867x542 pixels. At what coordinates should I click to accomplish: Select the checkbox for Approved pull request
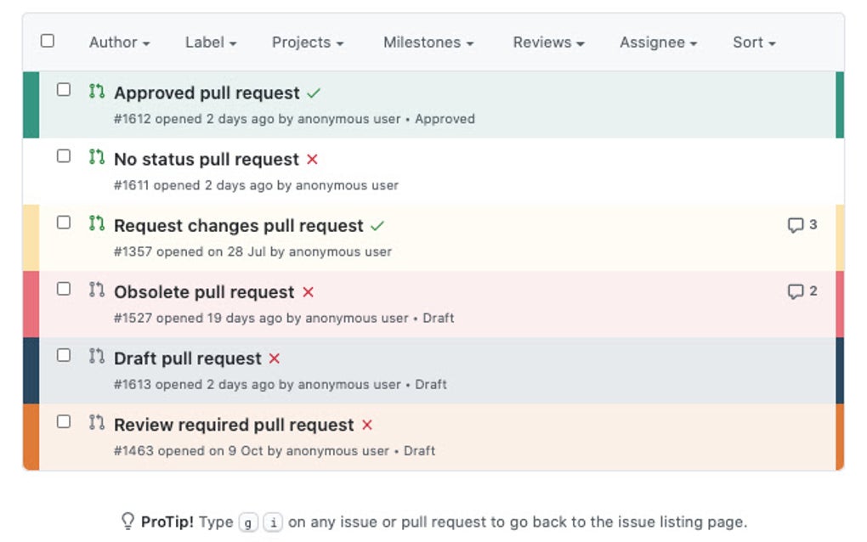click(x=64, y=89)
